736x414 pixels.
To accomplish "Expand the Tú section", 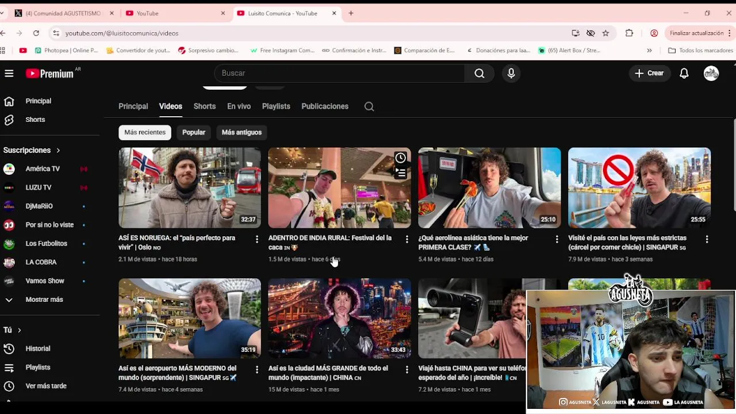I will click(x=12, y=330).
